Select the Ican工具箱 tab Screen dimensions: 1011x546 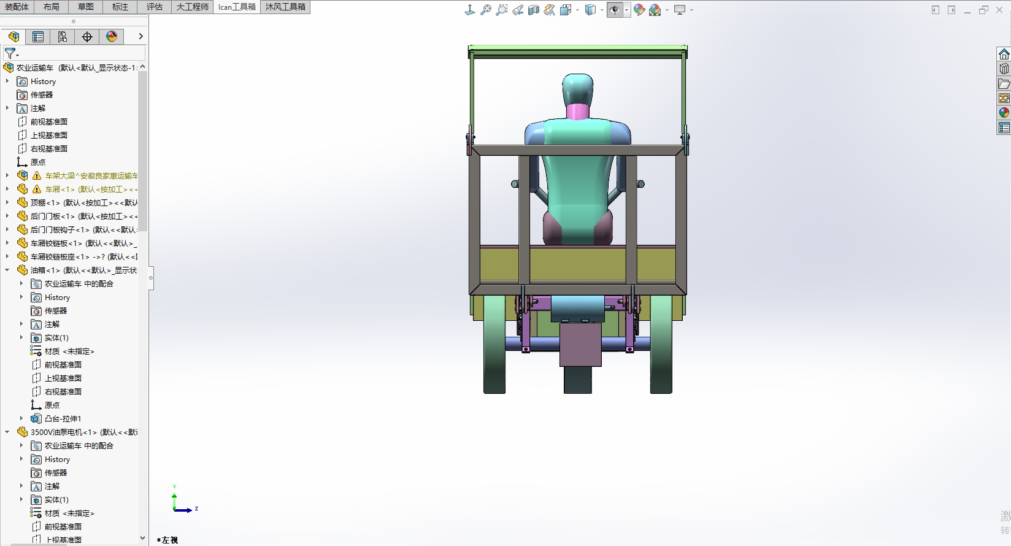[x=237, y=7]
